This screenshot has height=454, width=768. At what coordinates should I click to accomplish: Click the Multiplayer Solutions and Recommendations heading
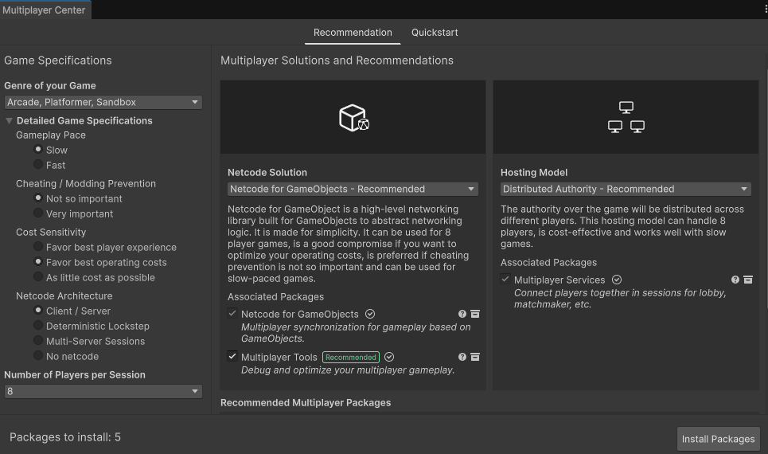(x=337, y=61)
